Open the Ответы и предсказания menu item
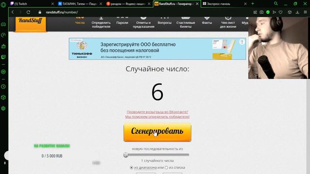Image resolution: width=310 pixels, height=174 pixels. point(143,23)
